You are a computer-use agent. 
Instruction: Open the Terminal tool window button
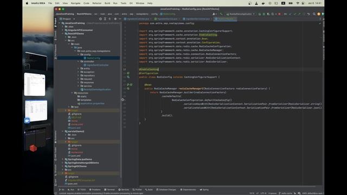[x=110, y=190]
